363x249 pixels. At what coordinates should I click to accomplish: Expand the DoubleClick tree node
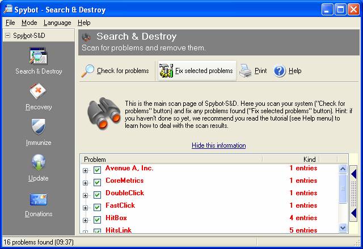(86, 196)
